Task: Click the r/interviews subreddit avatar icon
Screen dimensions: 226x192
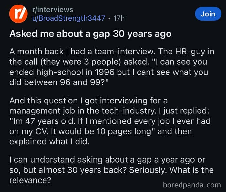Action: click(19, 14)
